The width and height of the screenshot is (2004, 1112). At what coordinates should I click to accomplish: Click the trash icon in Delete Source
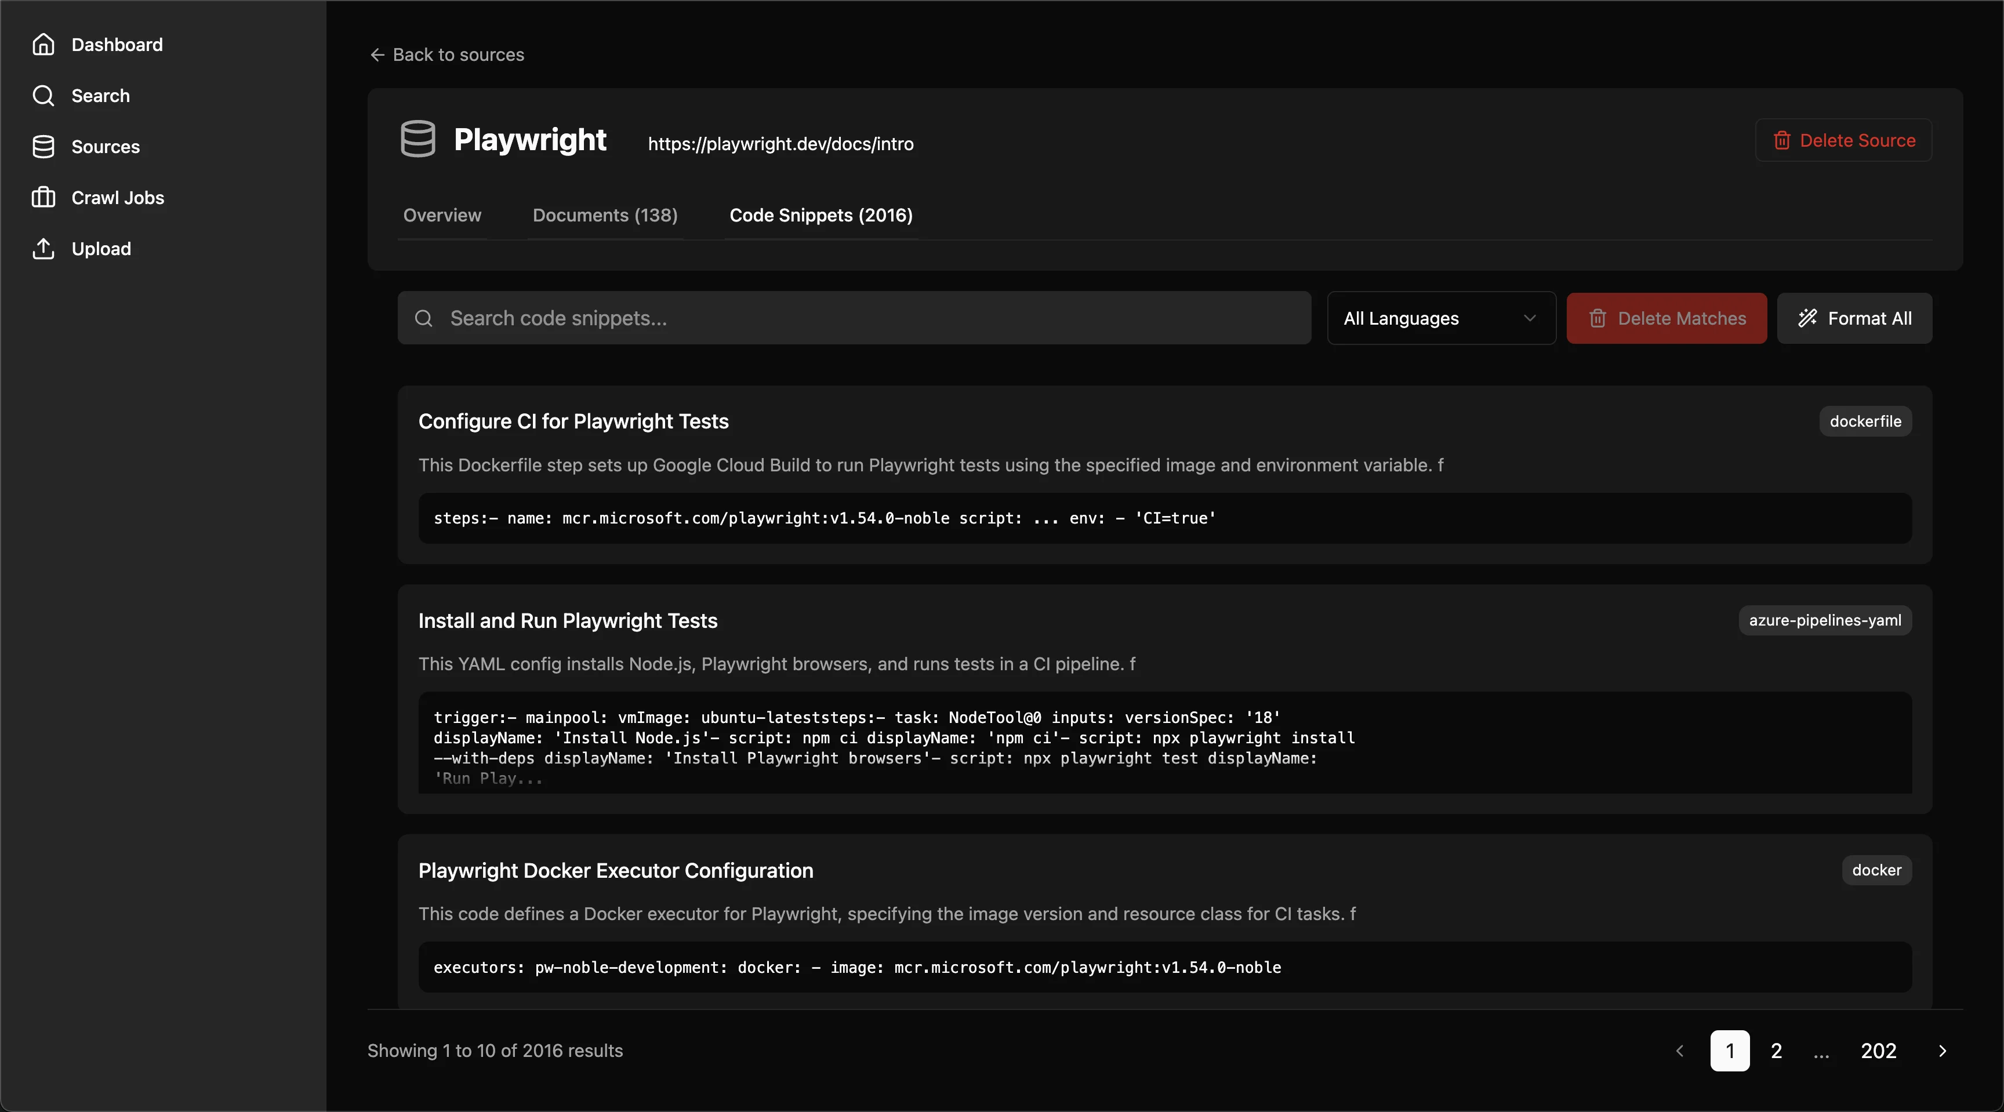[x=1781, y=141]
